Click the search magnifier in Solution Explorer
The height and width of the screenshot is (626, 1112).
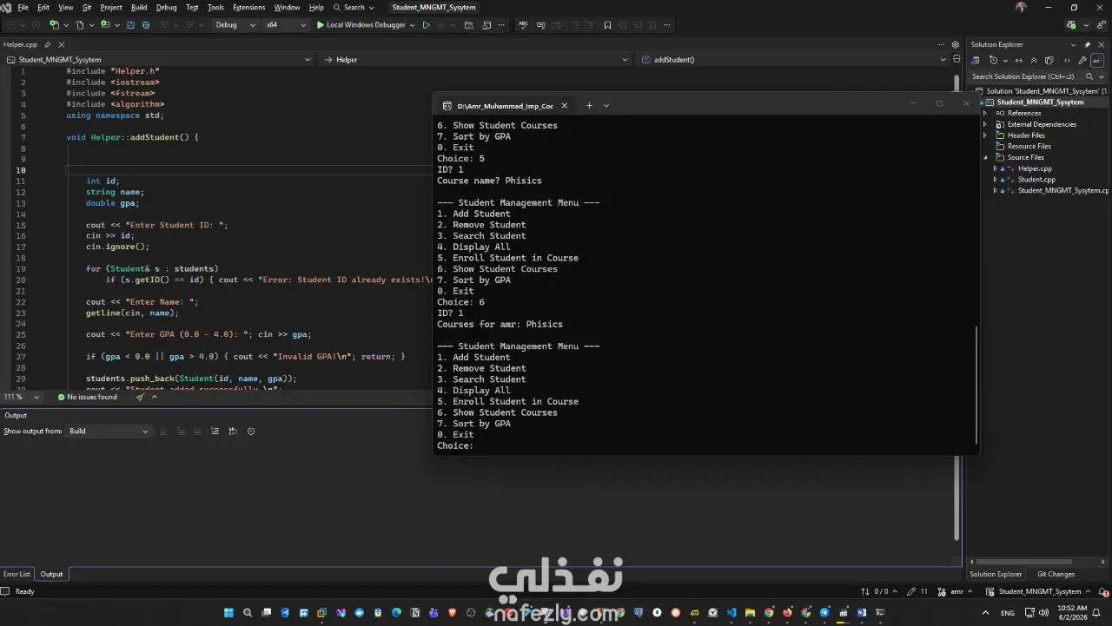[1089, 76]
